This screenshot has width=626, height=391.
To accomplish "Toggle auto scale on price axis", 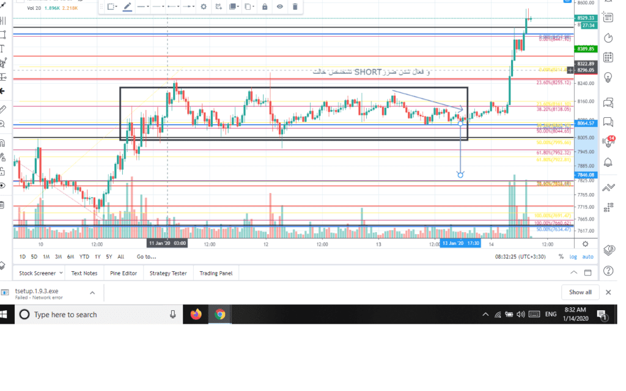I will (x=588, y=257).
